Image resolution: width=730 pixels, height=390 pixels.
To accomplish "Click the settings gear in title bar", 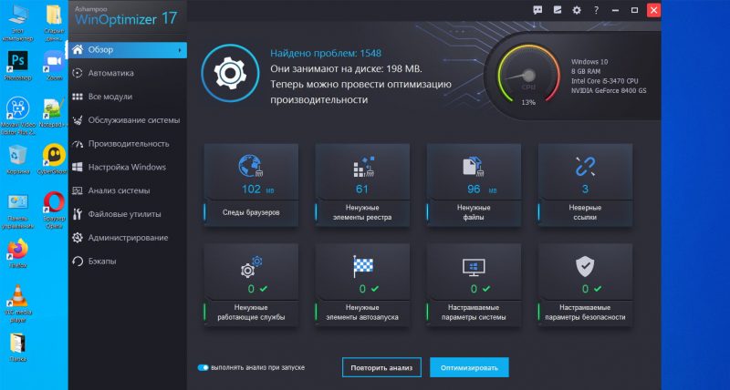I will coord(575,10).
